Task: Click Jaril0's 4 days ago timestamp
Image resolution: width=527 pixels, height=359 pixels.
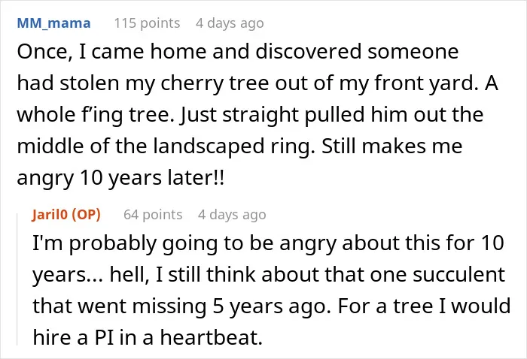Action: coord(232,215)
